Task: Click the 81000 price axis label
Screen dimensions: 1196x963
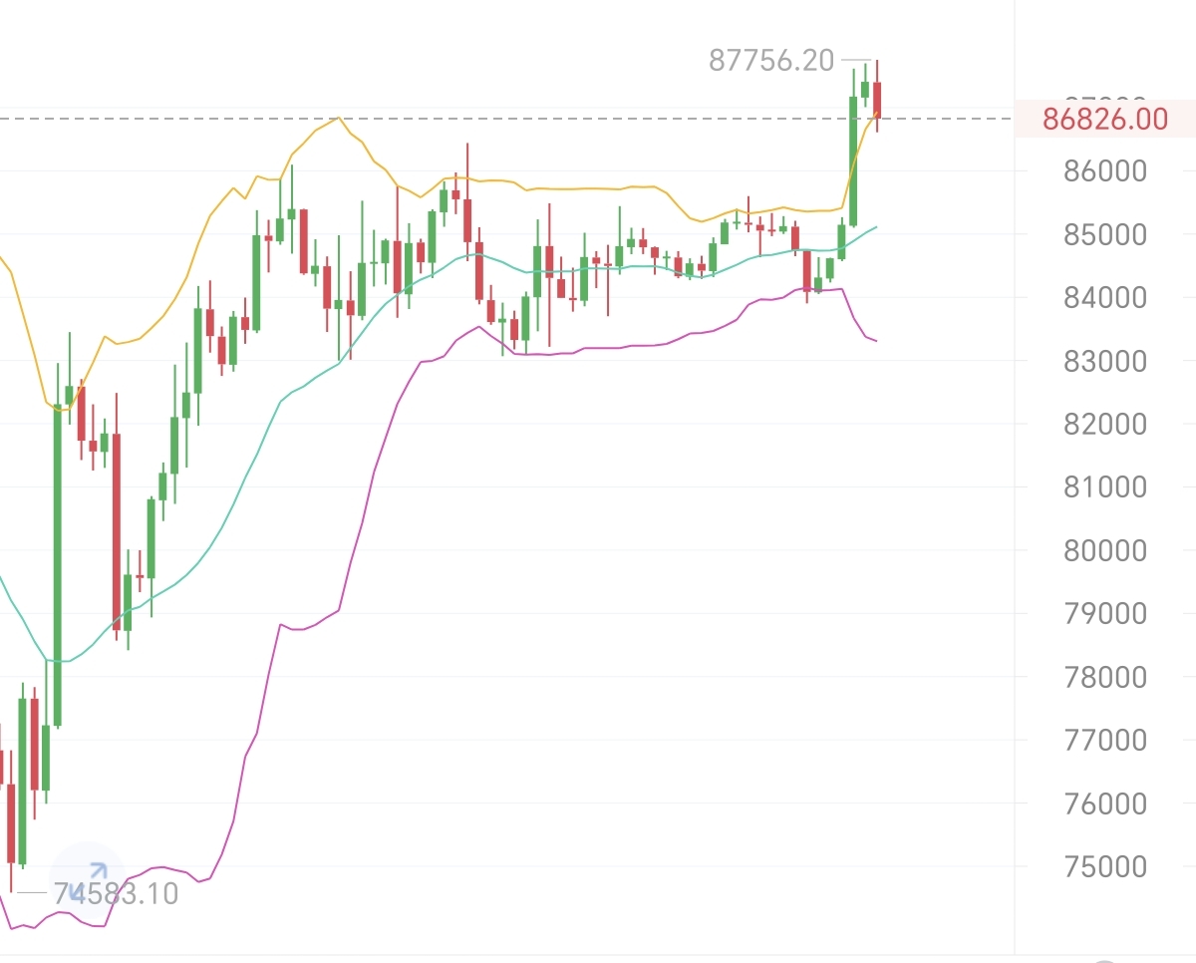Action: tap(1105, 487)
